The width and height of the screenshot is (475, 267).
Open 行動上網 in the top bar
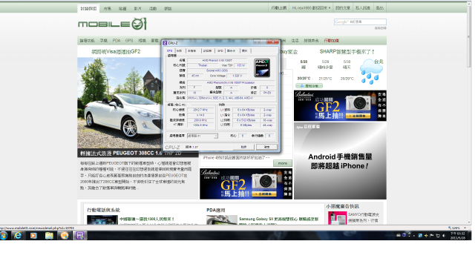(x=279, y=8)
